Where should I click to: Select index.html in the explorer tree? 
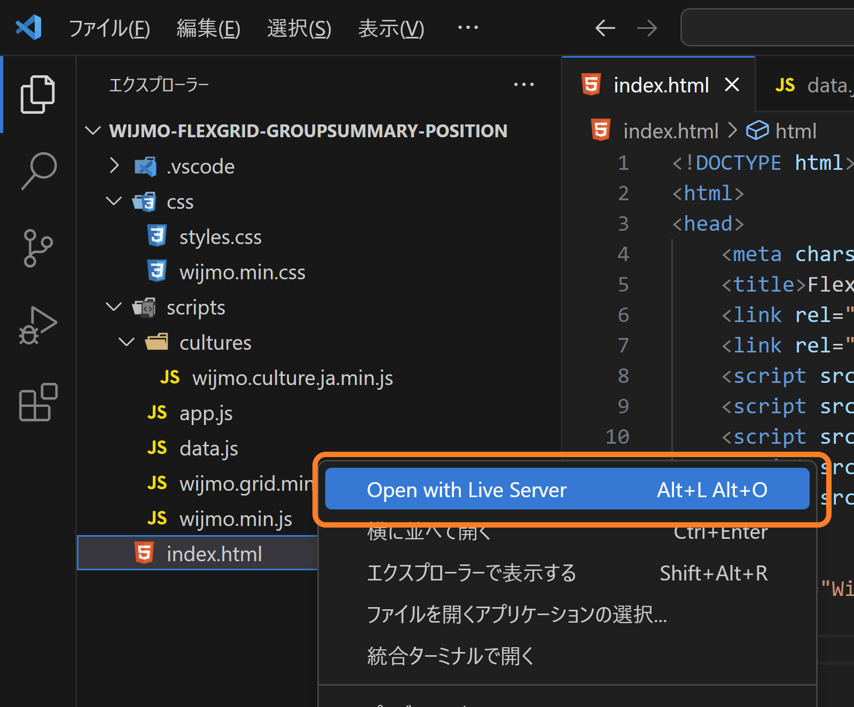(x=198, y=553)
